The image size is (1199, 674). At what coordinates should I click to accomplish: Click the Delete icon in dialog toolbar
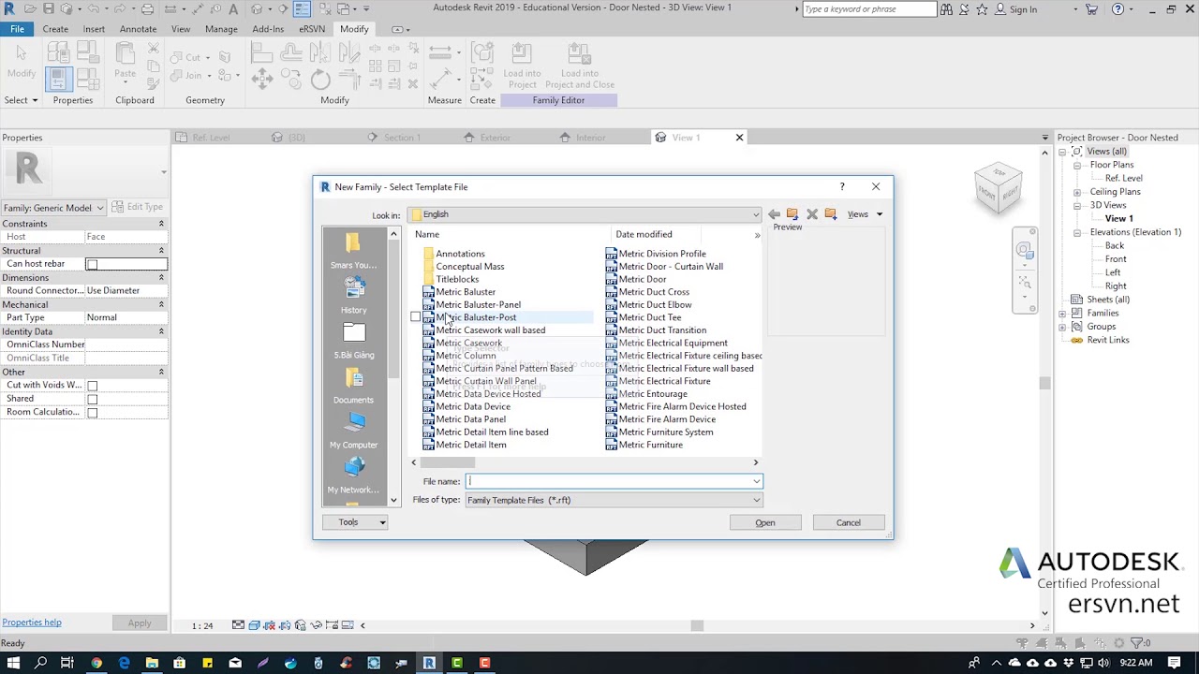click(x=812, y=214)
